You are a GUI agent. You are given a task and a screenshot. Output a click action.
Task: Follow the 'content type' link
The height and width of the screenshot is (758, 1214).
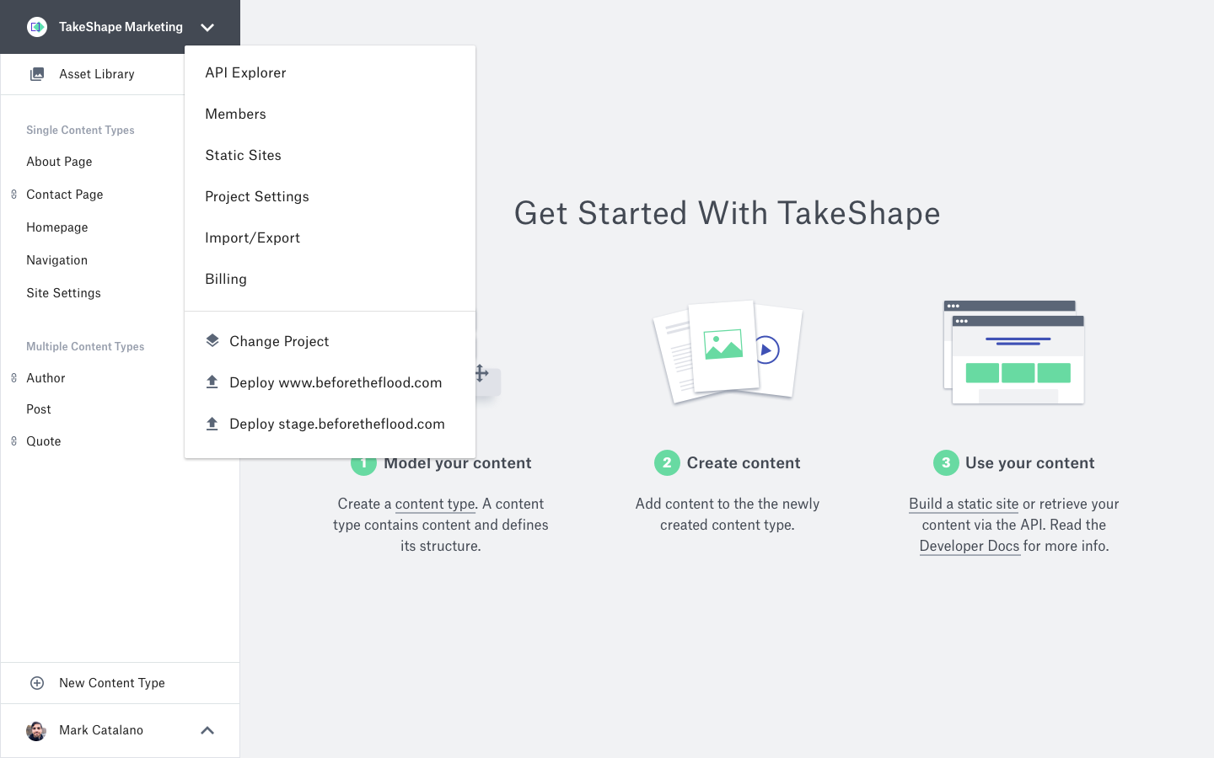(435, 504)
